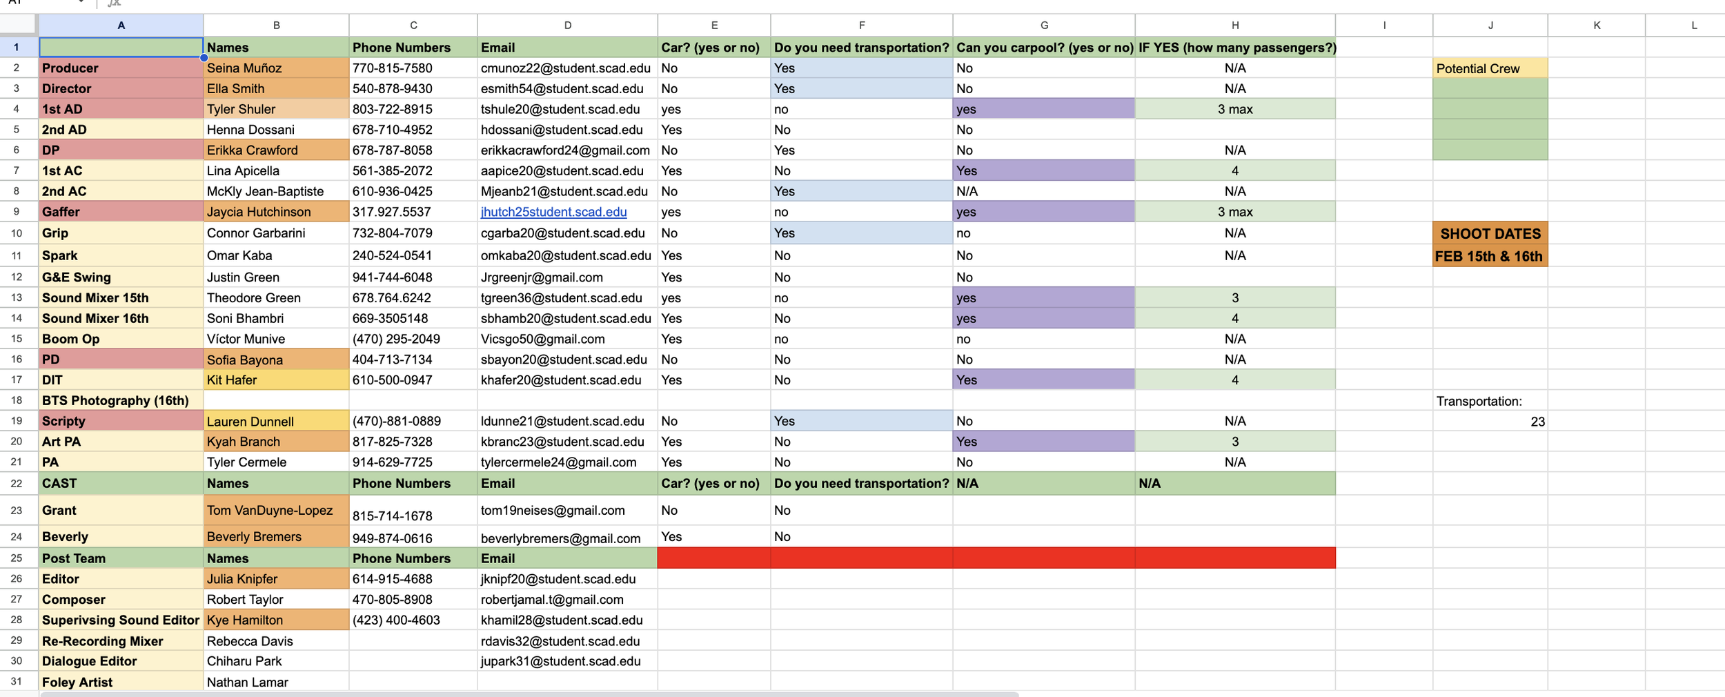Click 'Can you carpool? (yes or no)' header
This screenshot has width=1725, height=697.
pyautogui.click(x=1043, y=47)
